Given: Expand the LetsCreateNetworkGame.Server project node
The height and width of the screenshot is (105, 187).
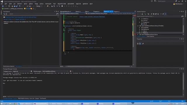Looking at the screenshot, I should pyautogui.click(x=138, y=34).
